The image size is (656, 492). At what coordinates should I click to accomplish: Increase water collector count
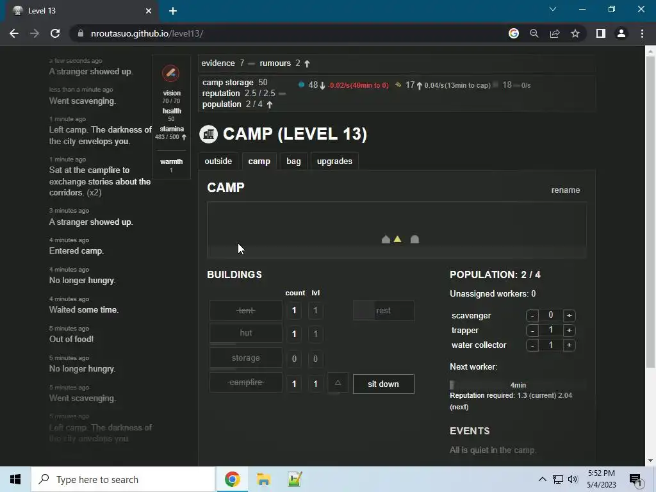pos(569,345)
